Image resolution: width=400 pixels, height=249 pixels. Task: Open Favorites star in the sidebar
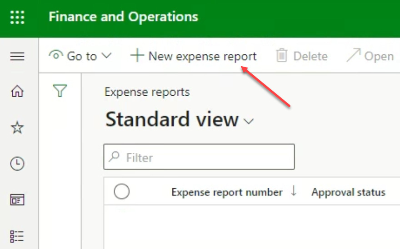(17, 127)
